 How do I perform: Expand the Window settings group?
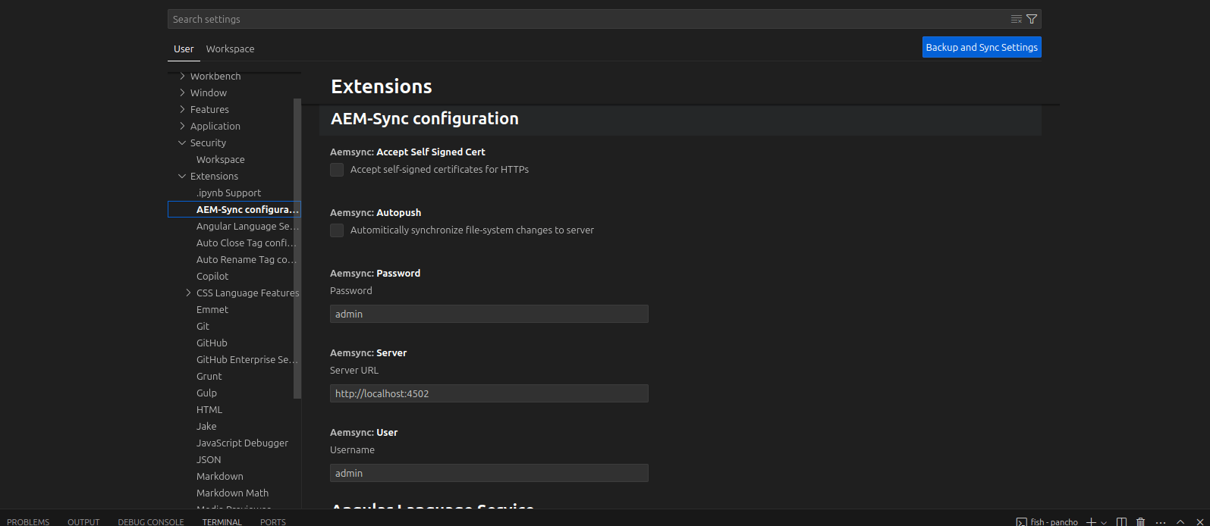point(182,92)
